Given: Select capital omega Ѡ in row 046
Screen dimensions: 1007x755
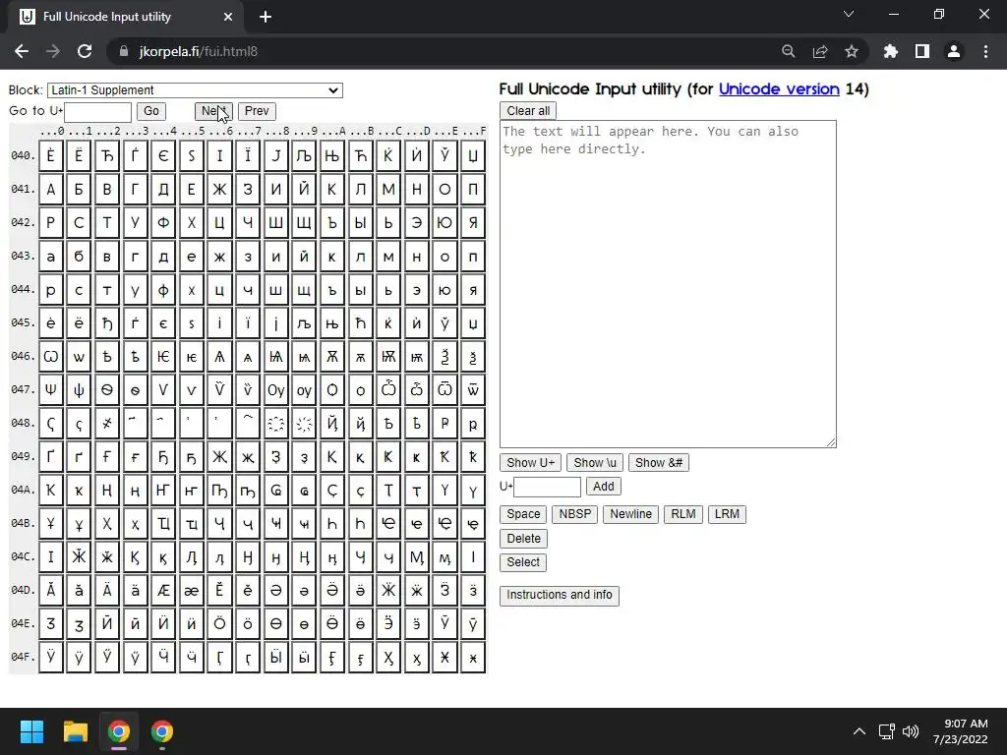Looking at the screenshot, I should coord(51,356).
